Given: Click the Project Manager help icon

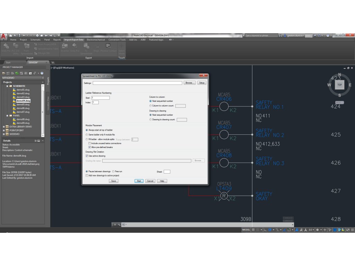Looking at the screenshot, I should point(42,73).
